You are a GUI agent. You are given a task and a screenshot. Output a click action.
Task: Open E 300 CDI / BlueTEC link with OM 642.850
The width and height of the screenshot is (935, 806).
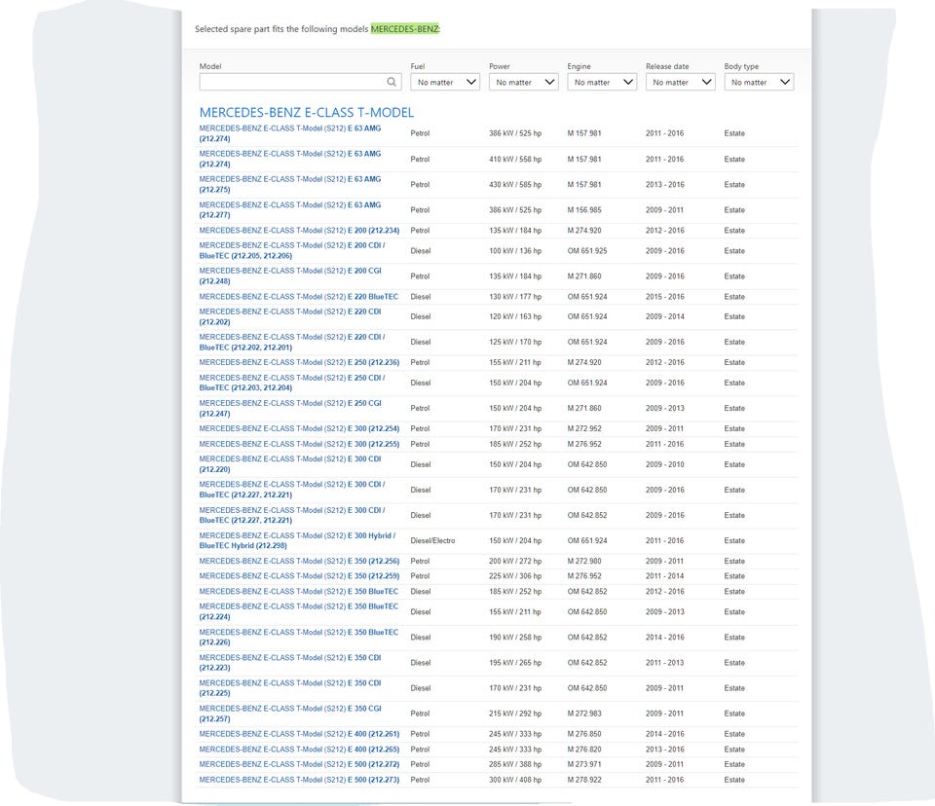tap(292, 490)
